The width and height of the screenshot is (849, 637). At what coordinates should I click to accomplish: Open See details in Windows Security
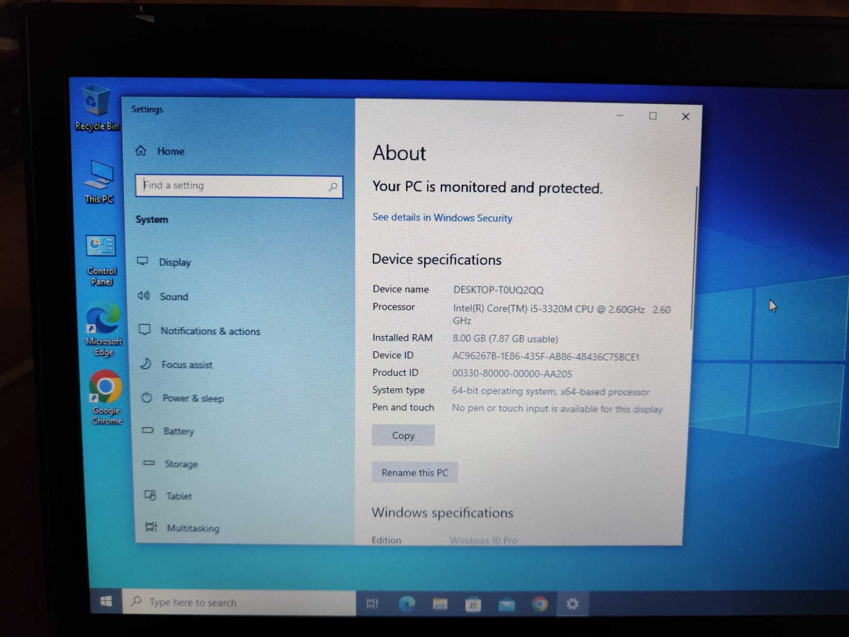tap(442, 217)
